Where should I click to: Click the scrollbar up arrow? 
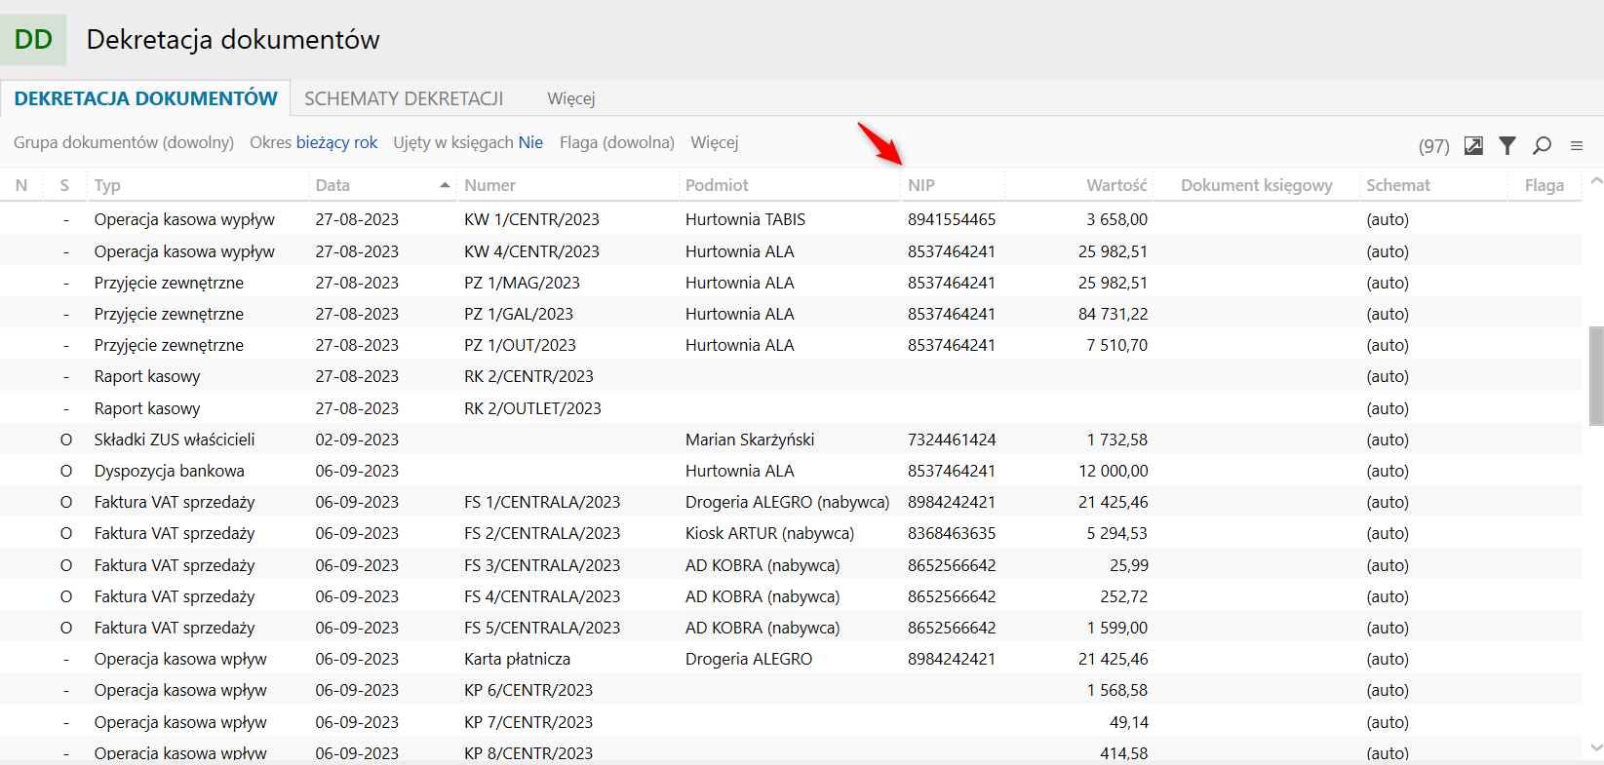coord(1596,181)
